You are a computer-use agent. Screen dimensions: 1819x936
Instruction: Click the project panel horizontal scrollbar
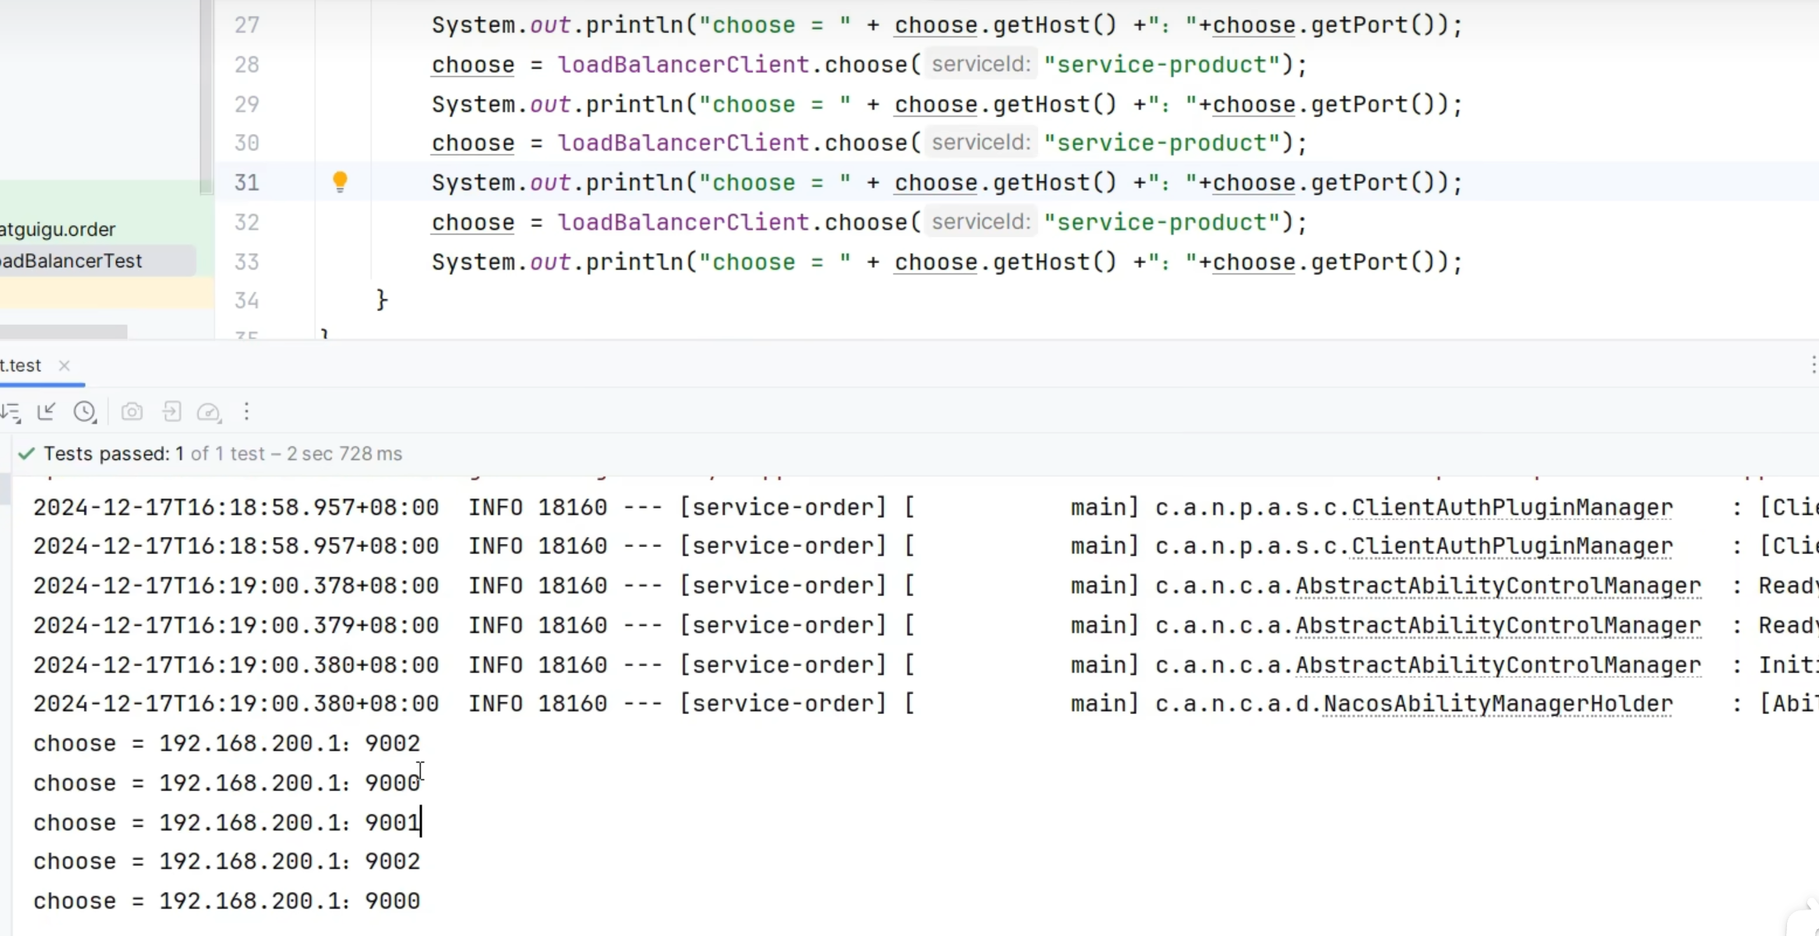64,332
